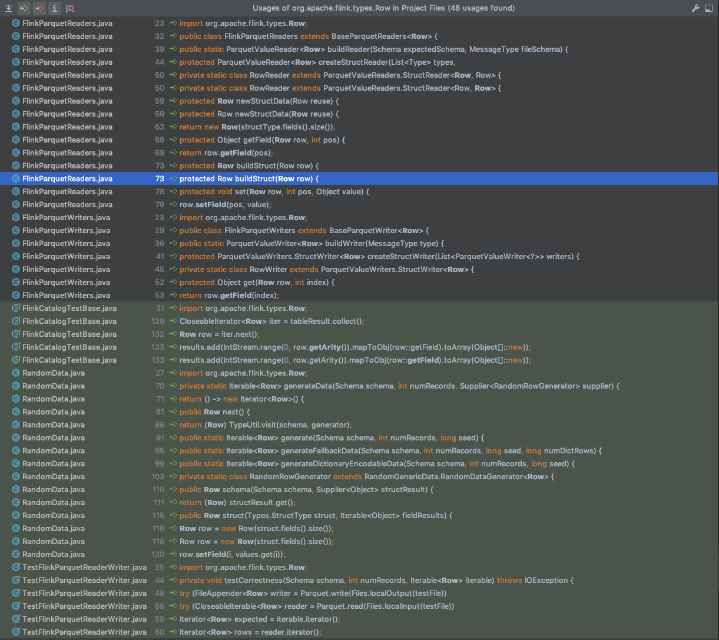Select usage 'try (CloseableIterable<Row> reader = Parquet.read'
719x640 pixels.
pyautogui.click(x=317, y=606)
